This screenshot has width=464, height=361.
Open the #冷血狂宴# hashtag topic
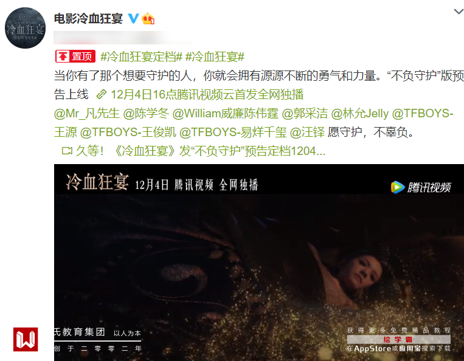point(215,57)
